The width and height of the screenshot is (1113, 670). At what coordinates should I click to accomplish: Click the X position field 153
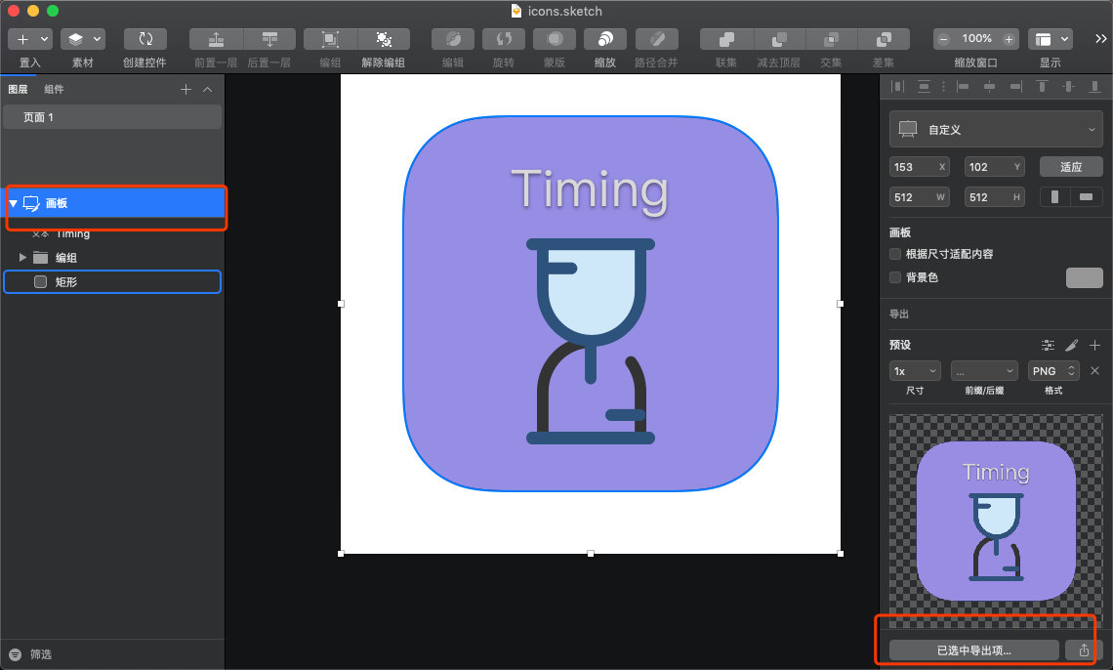(920, 167)
